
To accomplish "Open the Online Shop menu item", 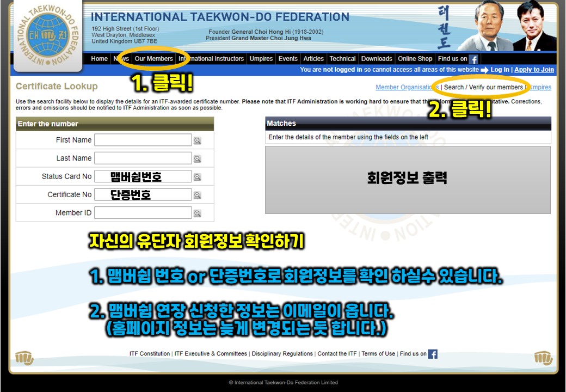I will tap(415, 58).
